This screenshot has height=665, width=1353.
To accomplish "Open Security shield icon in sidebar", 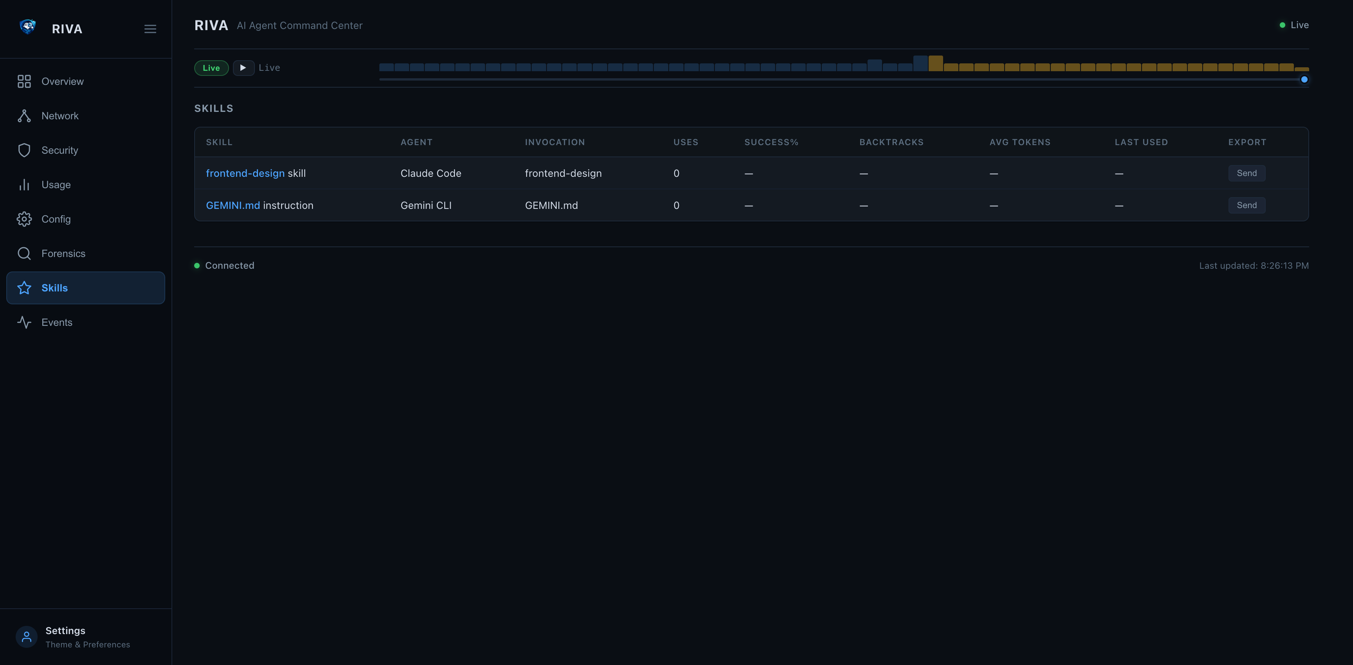I will coord(24,150).
